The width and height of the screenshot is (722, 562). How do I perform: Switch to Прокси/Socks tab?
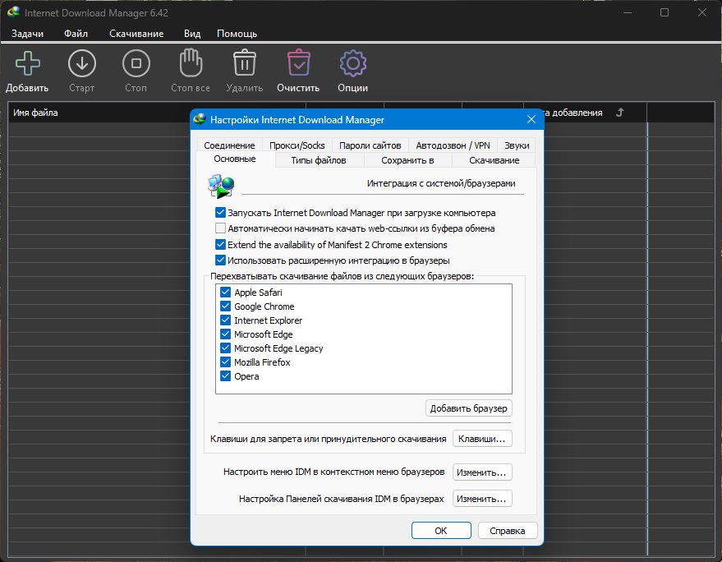pyautogui.click(x=297, y=145)
